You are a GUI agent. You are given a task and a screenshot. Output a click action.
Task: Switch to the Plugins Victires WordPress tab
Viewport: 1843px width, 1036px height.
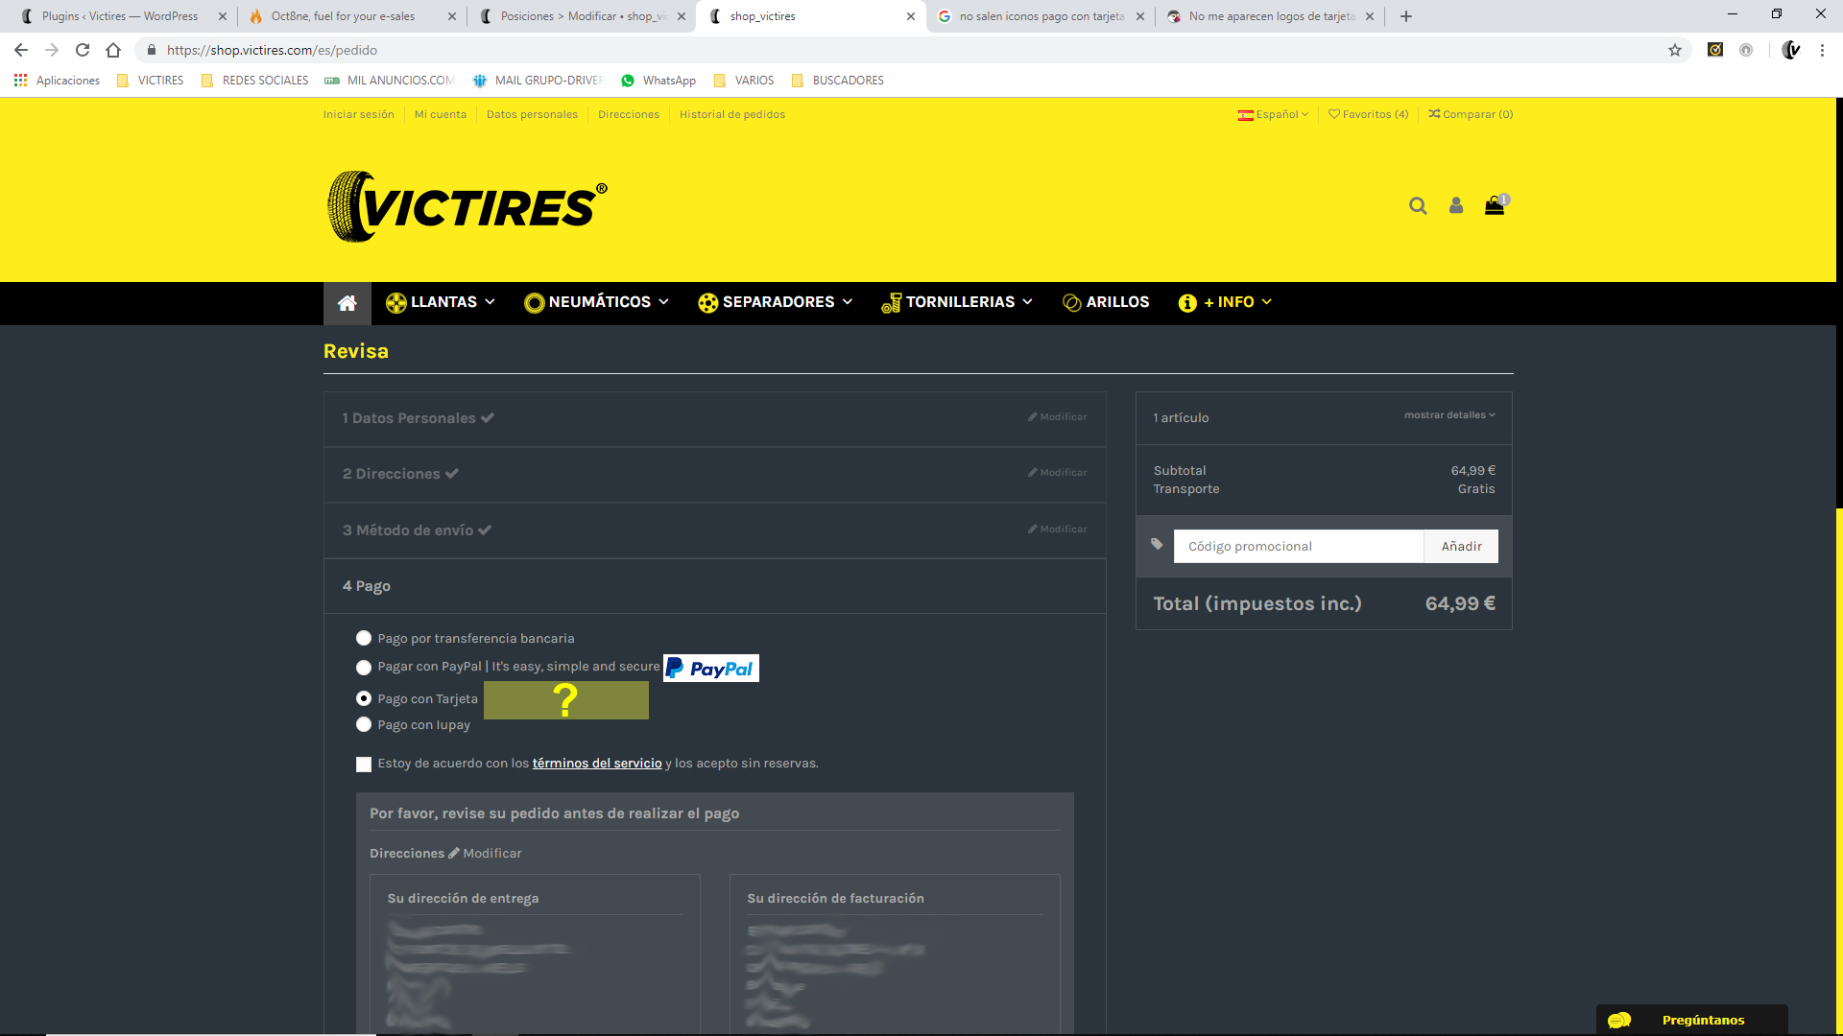pyautogui.click(x=120, y=16)
